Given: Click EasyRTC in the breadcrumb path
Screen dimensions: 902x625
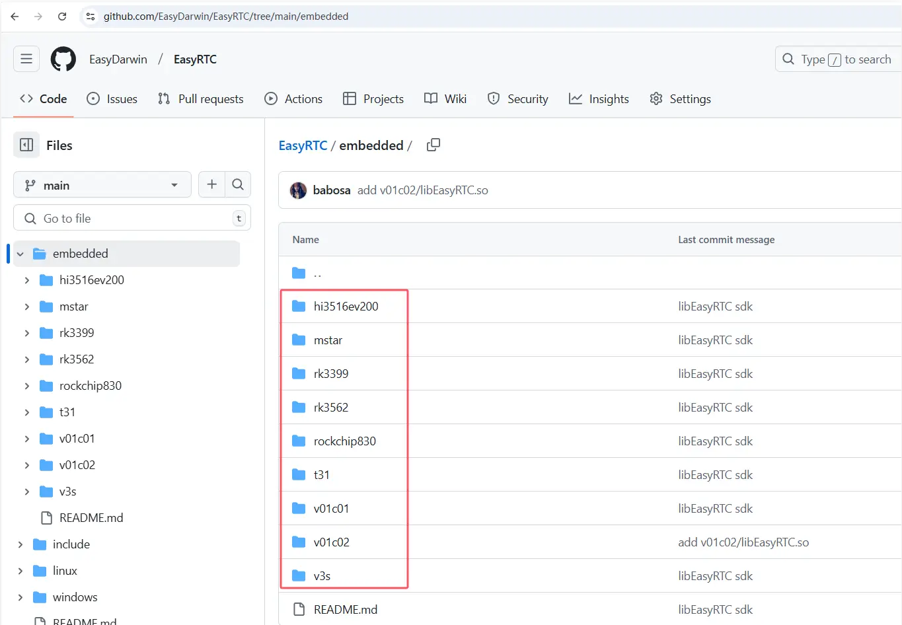Looking at the screenshot, I should click(x=303, y=145).
